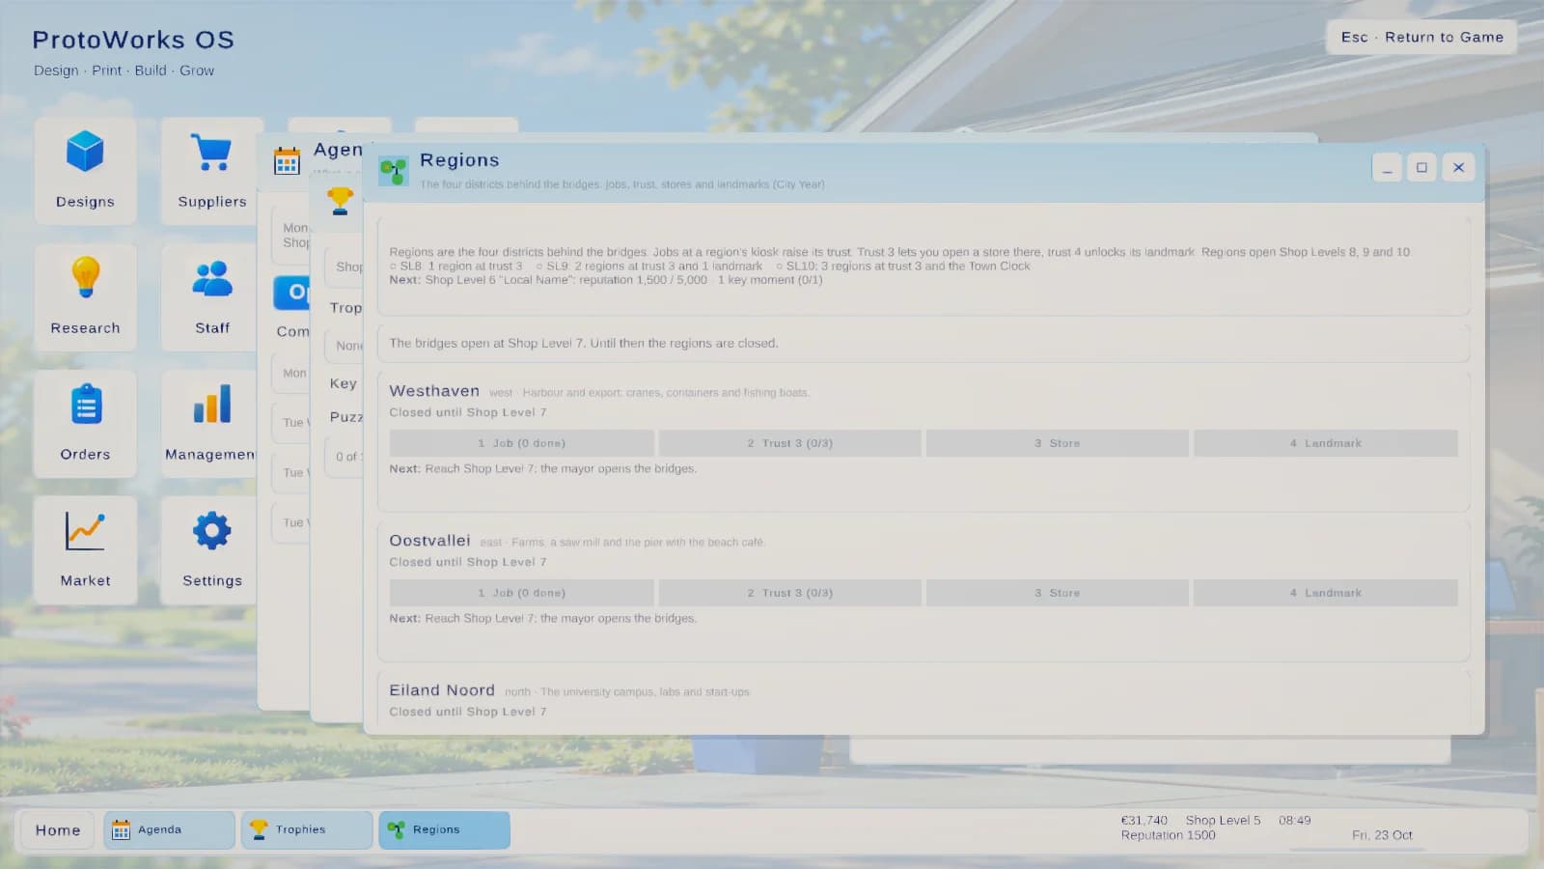The height and width of the screenshot is (869, 1544).
Task: Click Oostvallei's Landmark step
Action: tap(1326, 593)
